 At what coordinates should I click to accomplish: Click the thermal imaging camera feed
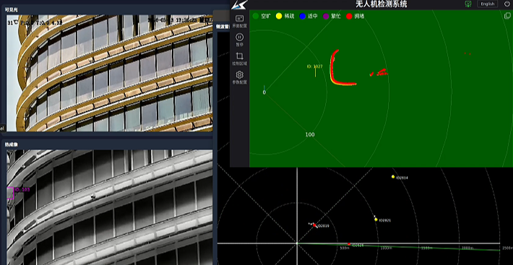pyautogui.click(x=110, y=207)
